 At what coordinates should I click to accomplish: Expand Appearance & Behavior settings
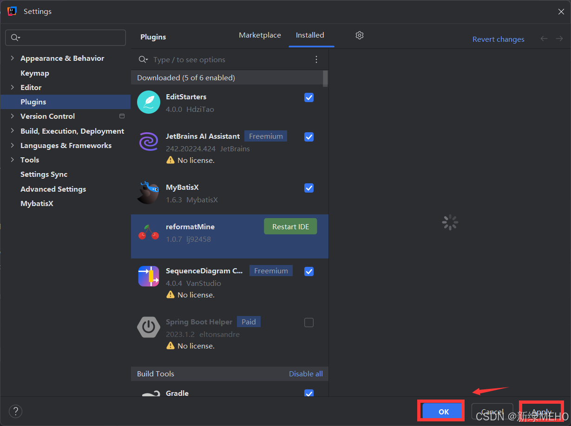click(x=12, y=58)
